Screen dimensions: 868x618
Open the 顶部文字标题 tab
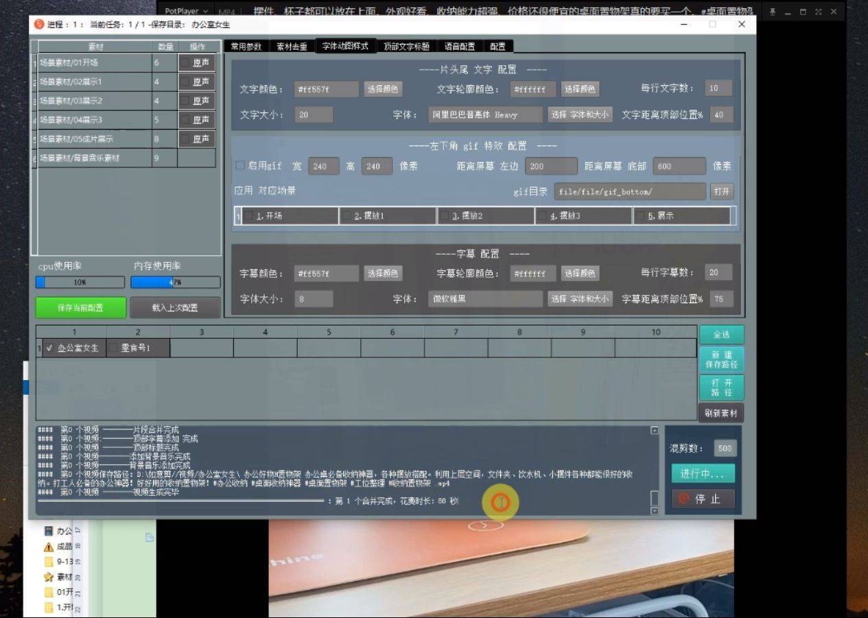click(406, 47)
